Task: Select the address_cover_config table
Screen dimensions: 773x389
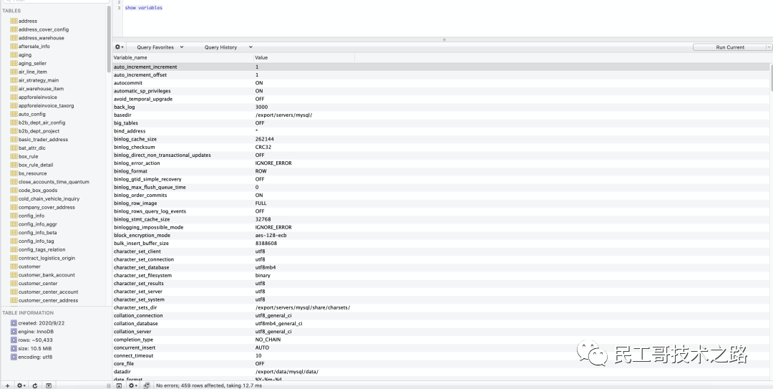Action: click(44, 29)
